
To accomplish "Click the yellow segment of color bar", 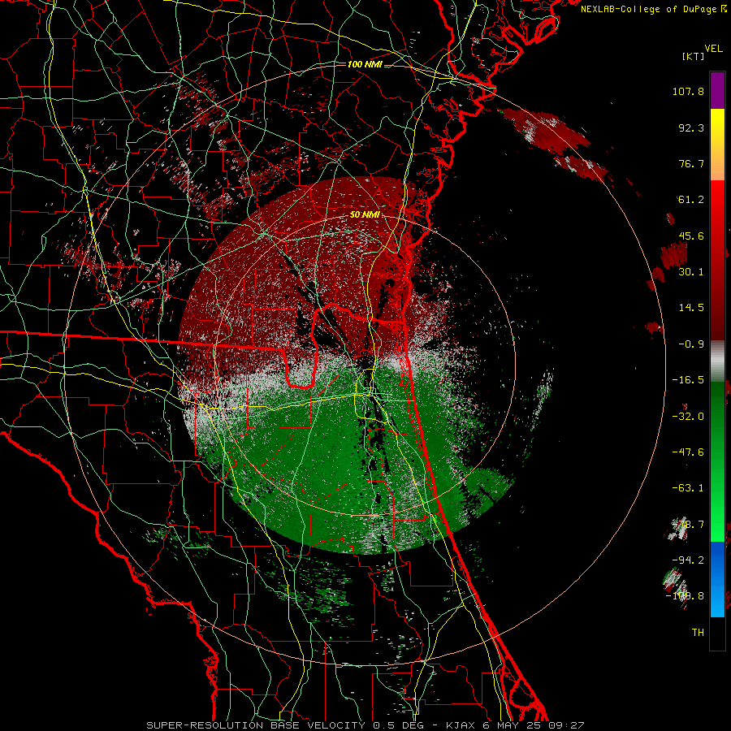I will (717, 145).
